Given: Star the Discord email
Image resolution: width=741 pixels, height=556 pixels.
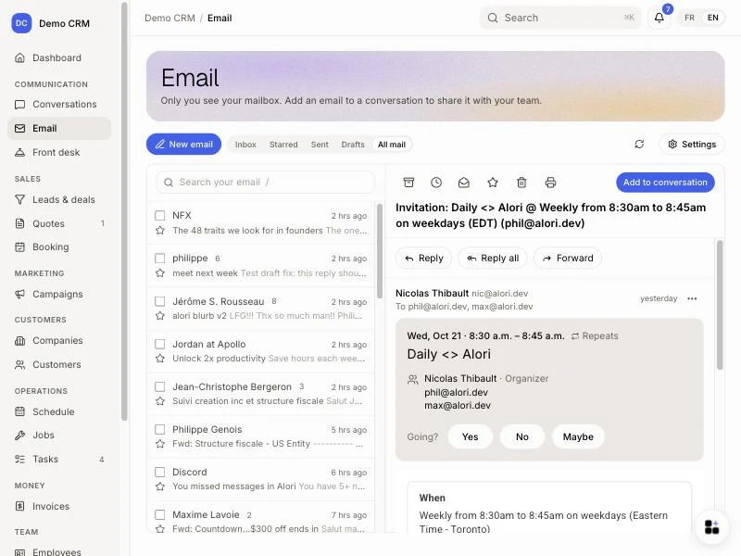Looking at the screenshot, I should 160,486.
